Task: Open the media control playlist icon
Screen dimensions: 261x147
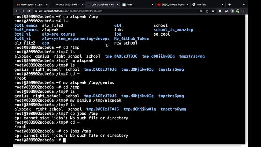Action: [226, 11]
